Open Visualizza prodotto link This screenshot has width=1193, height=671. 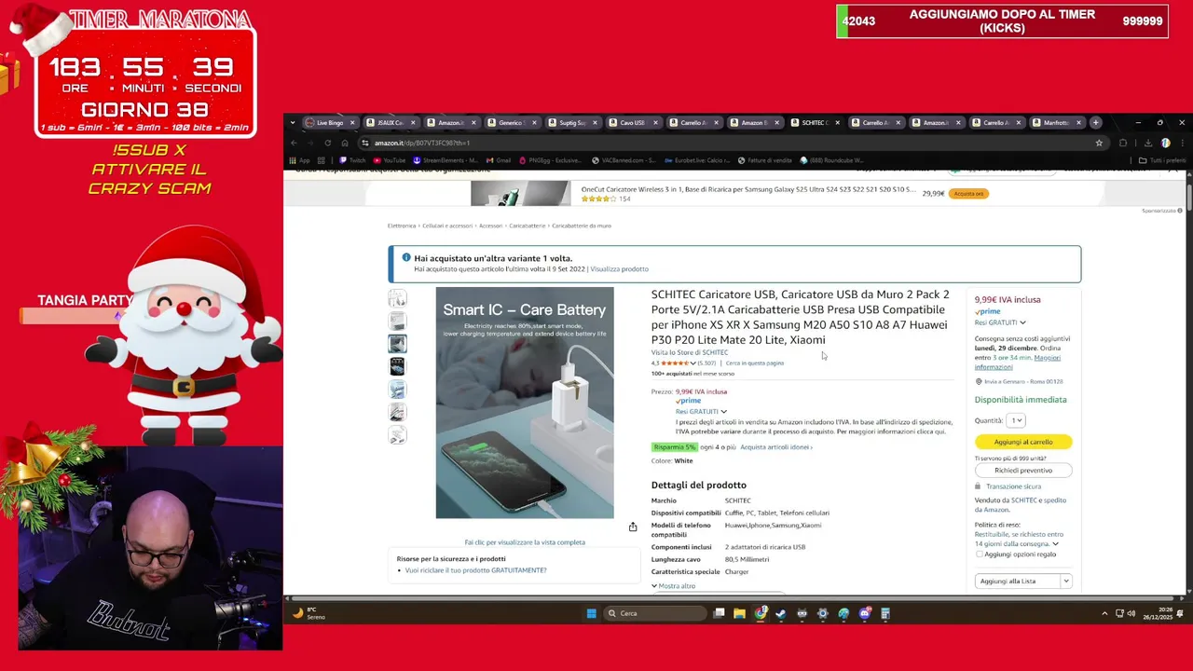[x=619, y=269]
